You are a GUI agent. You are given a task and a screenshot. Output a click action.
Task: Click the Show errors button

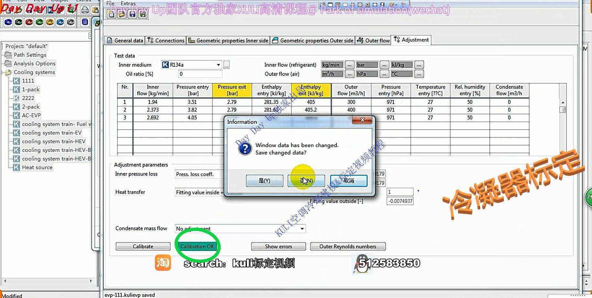click(x=279, y=246)
